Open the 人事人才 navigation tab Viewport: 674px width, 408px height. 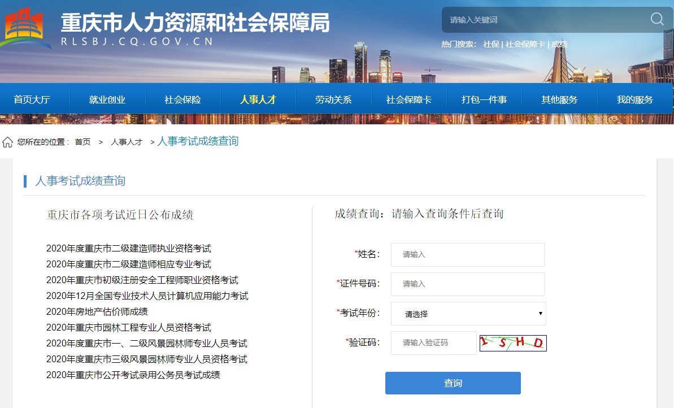point(258,99)
